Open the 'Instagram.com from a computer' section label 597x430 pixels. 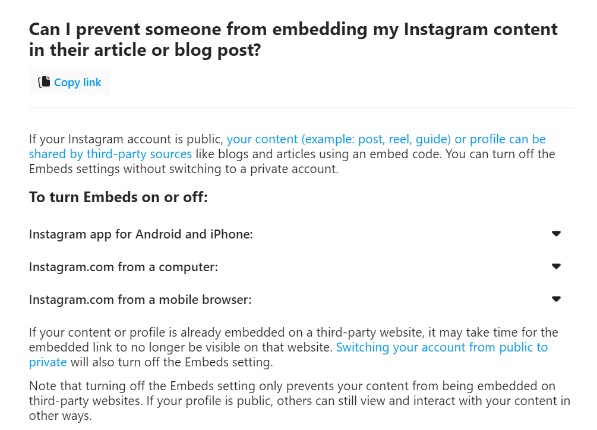[x=124, y=267]
